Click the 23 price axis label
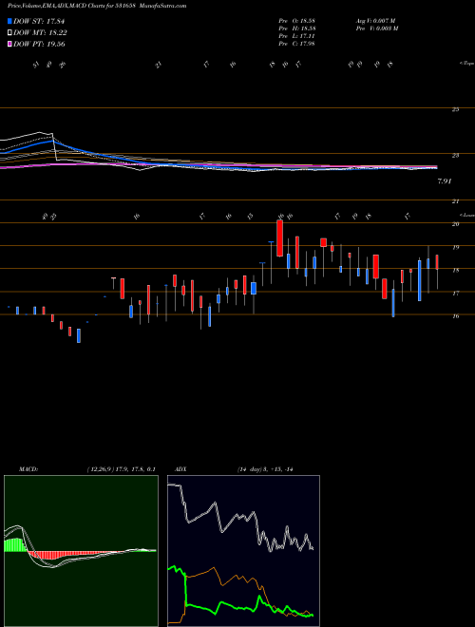 [x=455, y=155]
